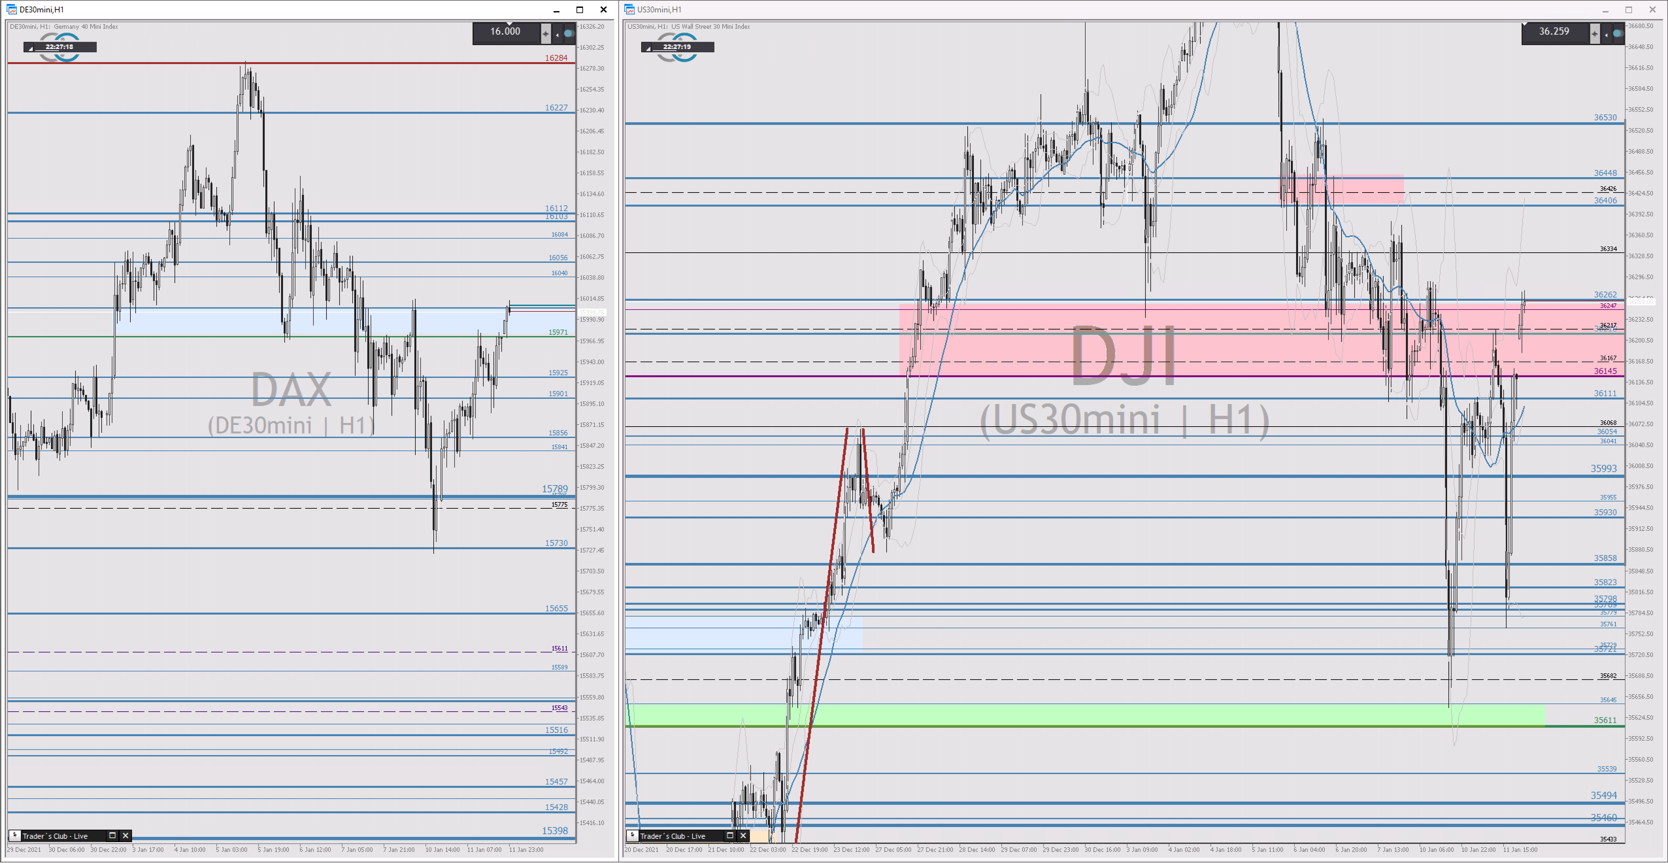Screen dimensions: 1668x863
Task: Click Trader's Club - Live icon in DJI chart
Action: 633,835
